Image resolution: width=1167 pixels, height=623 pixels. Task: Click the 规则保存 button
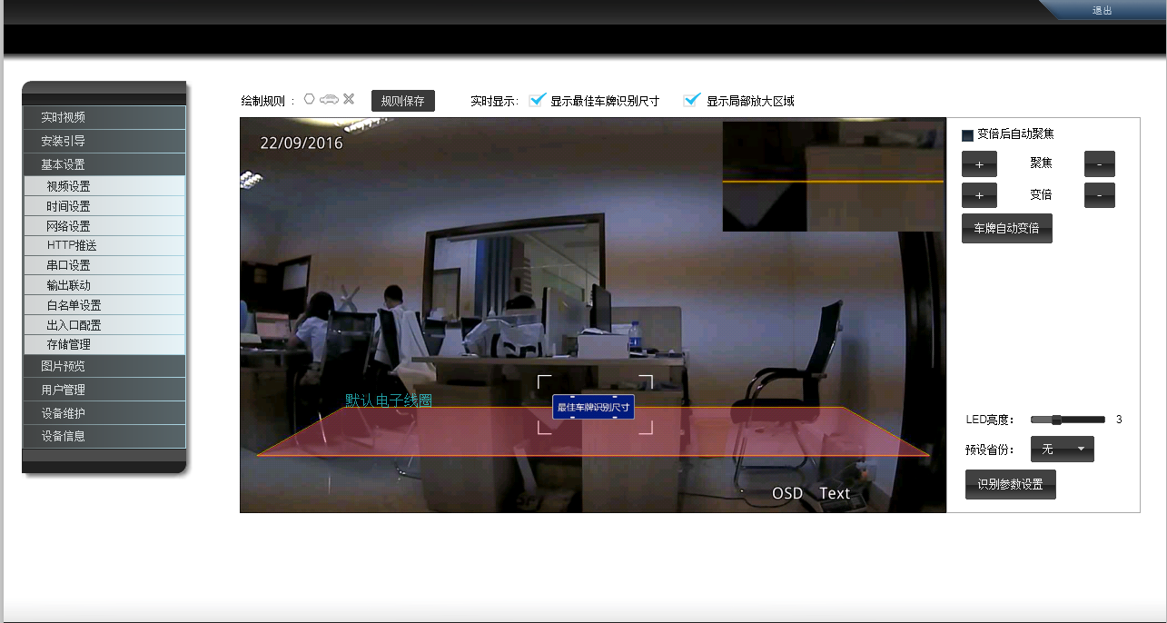tap(402, 101)
